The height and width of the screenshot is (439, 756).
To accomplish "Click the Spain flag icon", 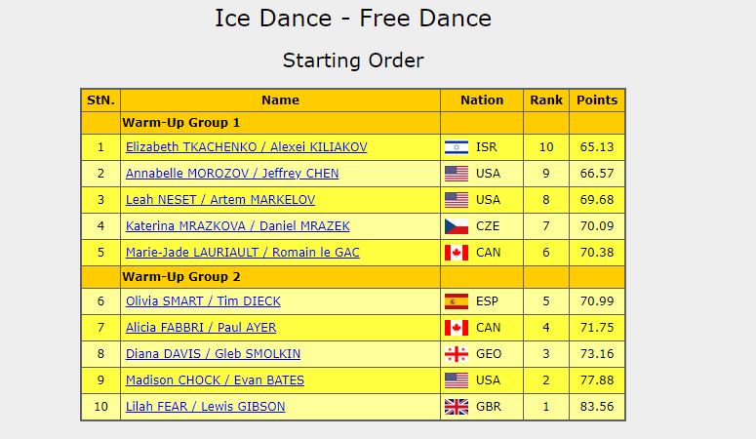I will (456, 301).
